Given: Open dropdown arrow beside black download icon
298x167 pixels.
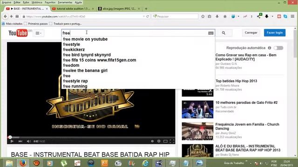Looking at the screenshot, I should click(x=272, y=17).
